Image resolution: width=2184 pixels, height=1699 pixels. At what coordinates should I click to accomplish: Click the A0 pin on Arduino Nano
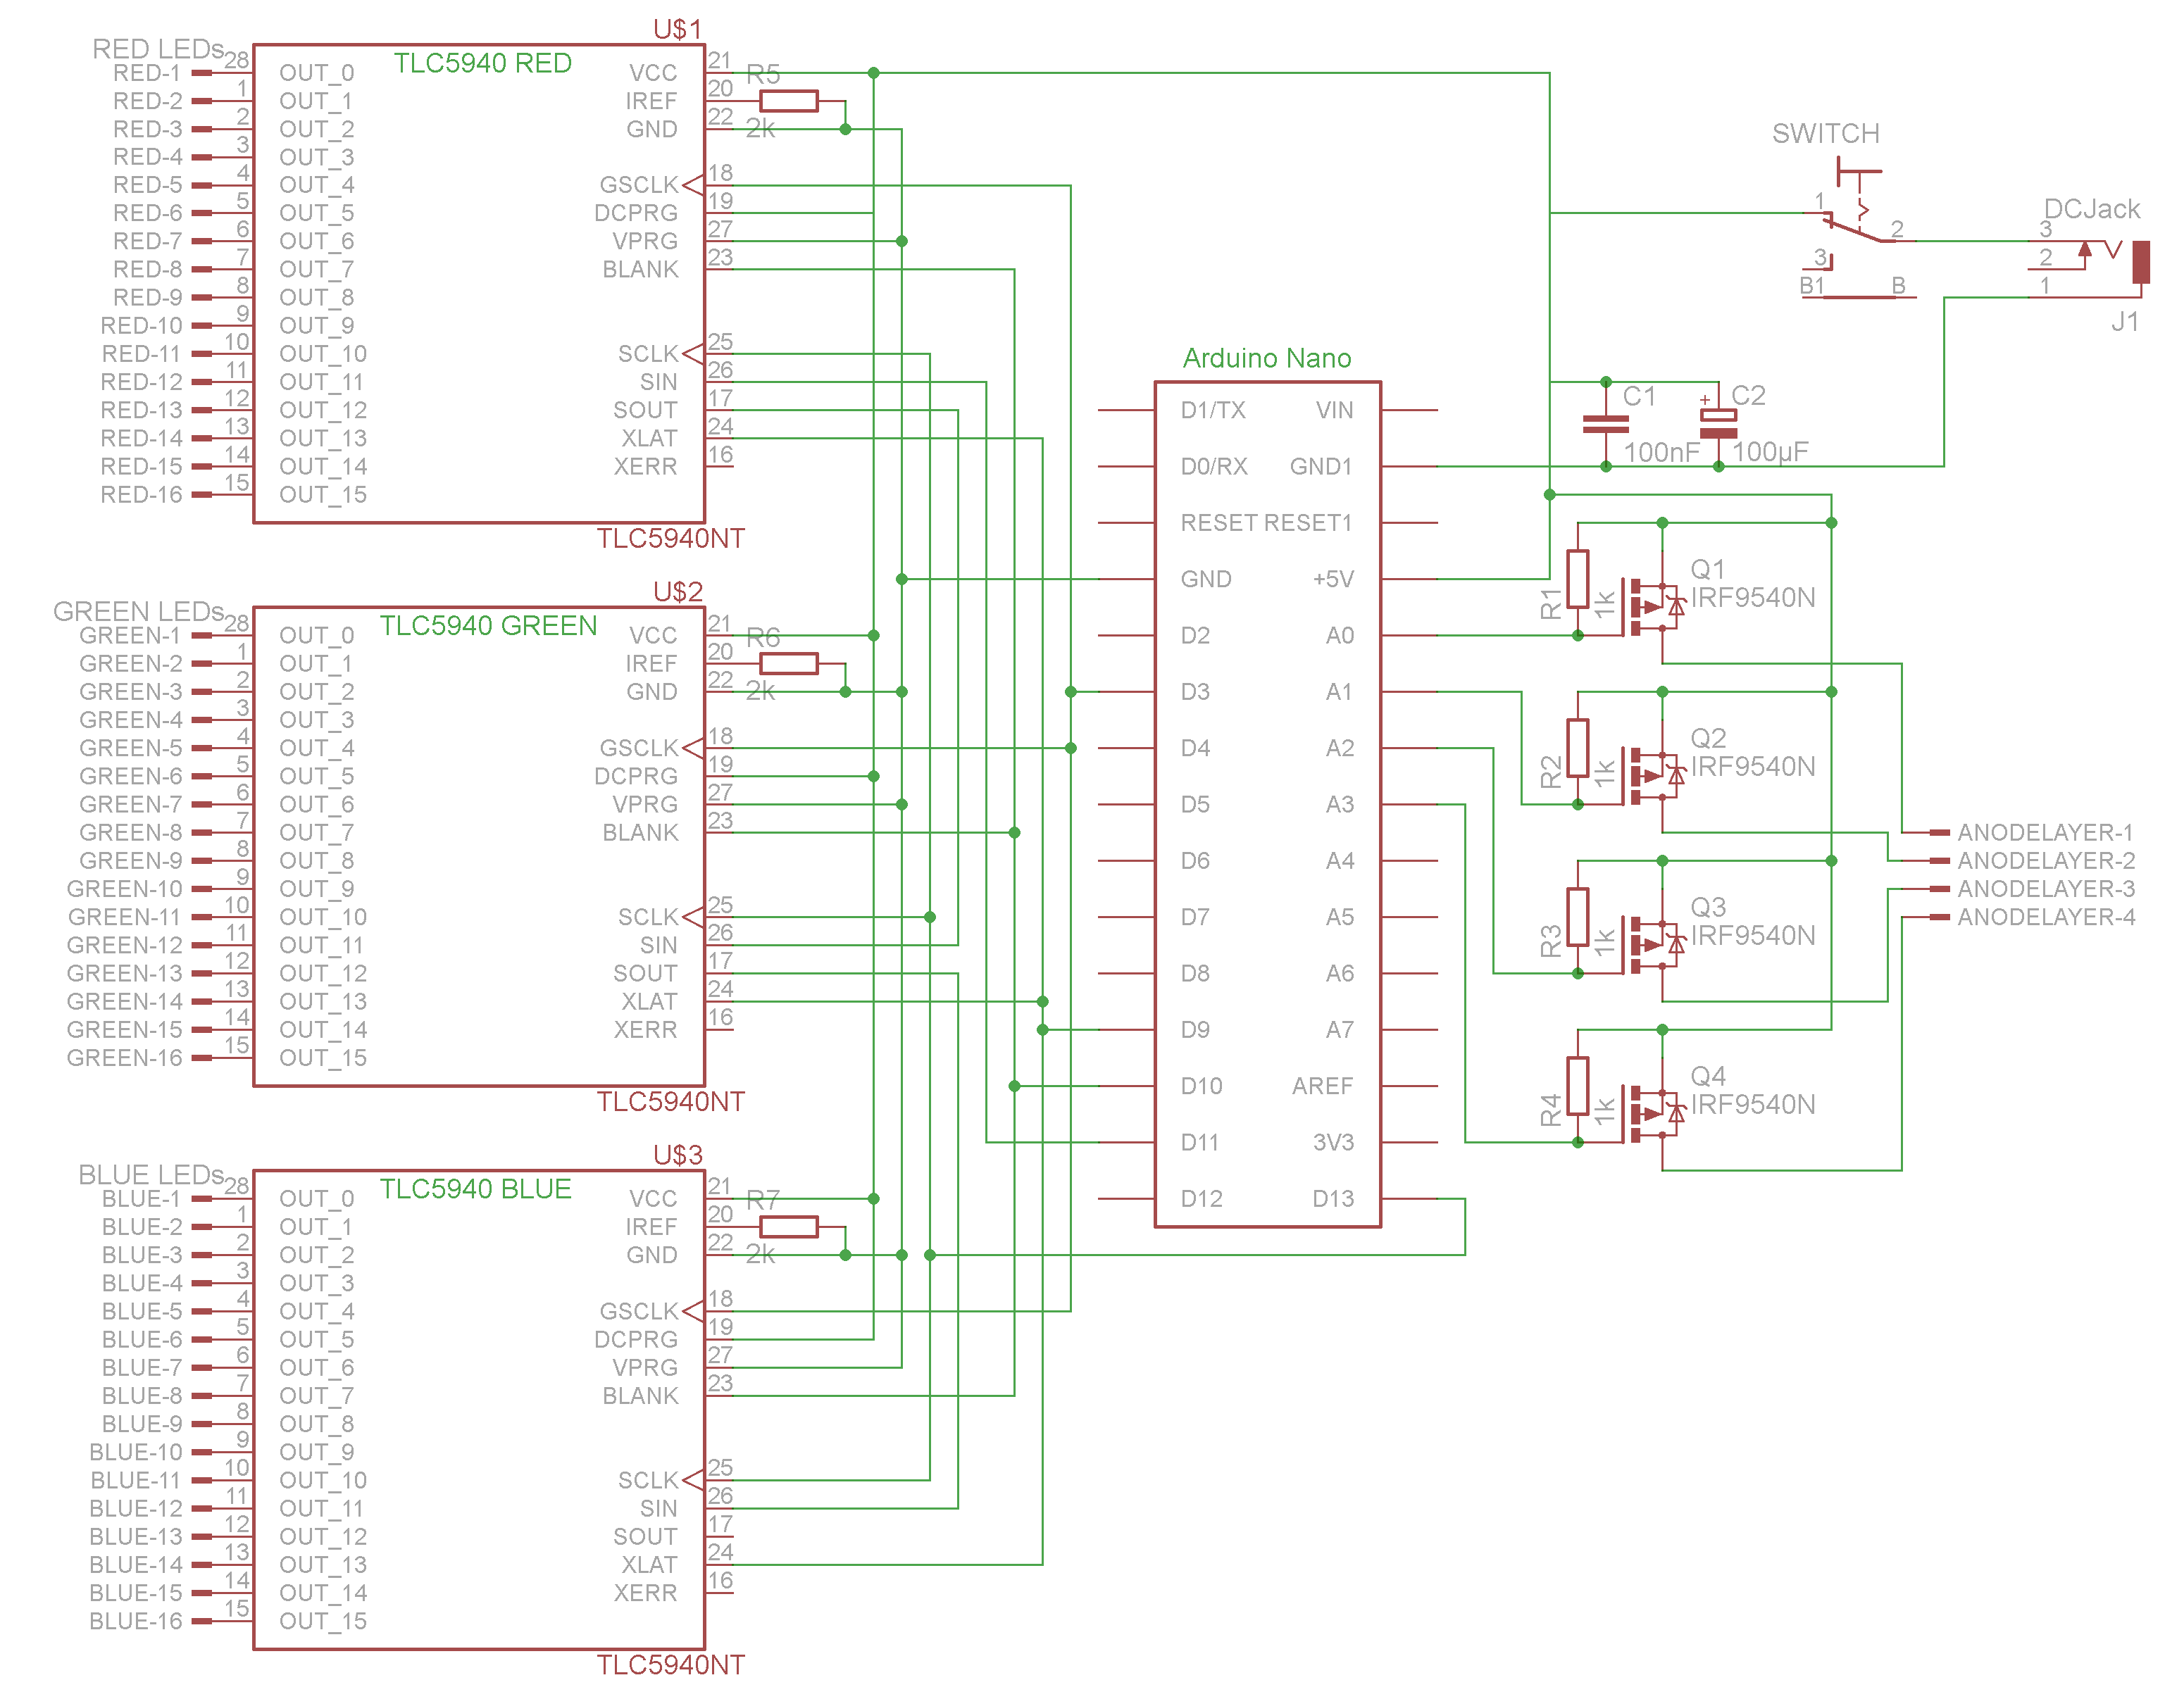point(1410,636)
